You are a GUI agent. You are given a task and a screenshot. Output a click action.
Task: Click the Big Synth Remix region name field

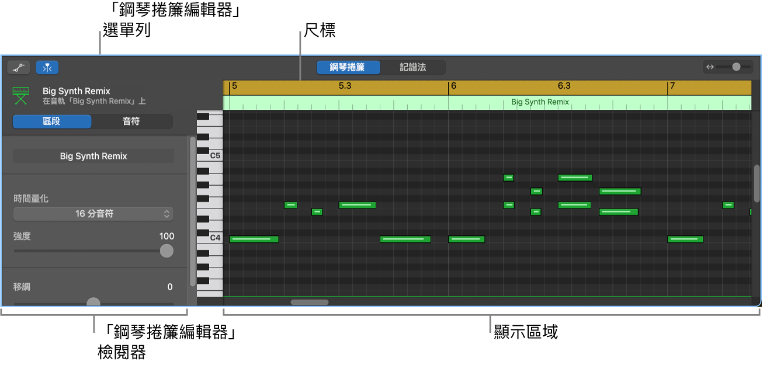coord(93,156)
